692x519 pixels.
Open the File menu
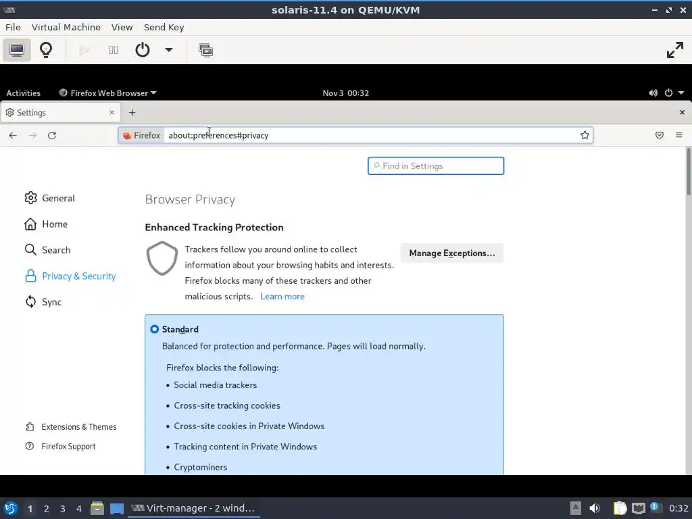tap(14, 27)
